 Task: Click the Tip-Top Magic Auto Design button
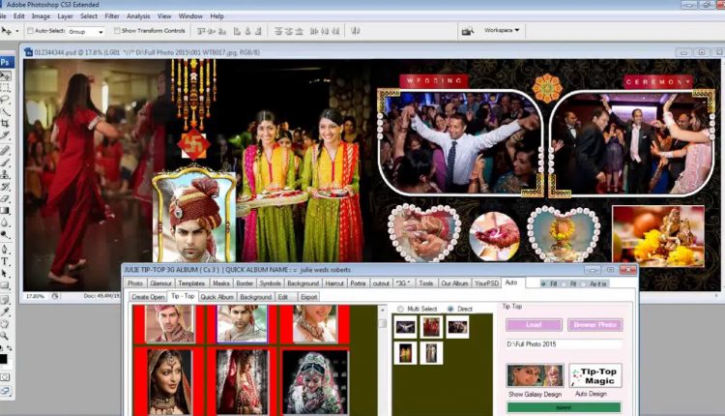[595, 375]
